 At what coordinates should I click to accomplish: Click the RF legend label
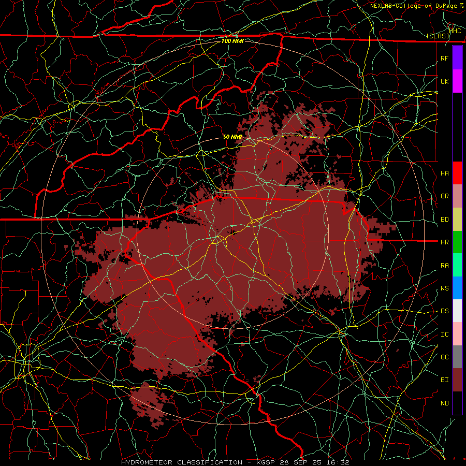point(444,58)
